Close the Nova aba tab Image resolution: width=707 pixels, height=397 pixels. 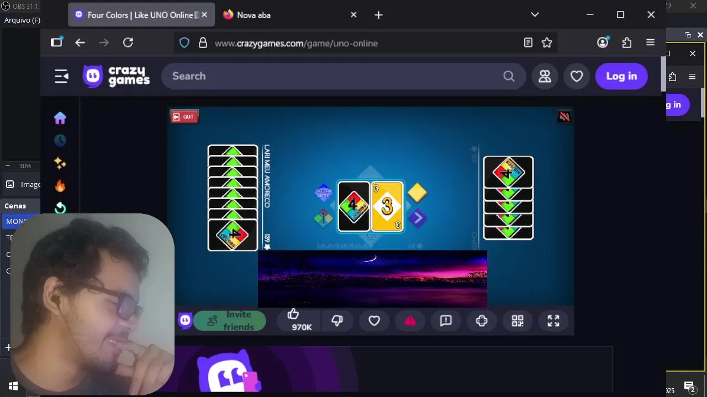click(x=353, y=15)
